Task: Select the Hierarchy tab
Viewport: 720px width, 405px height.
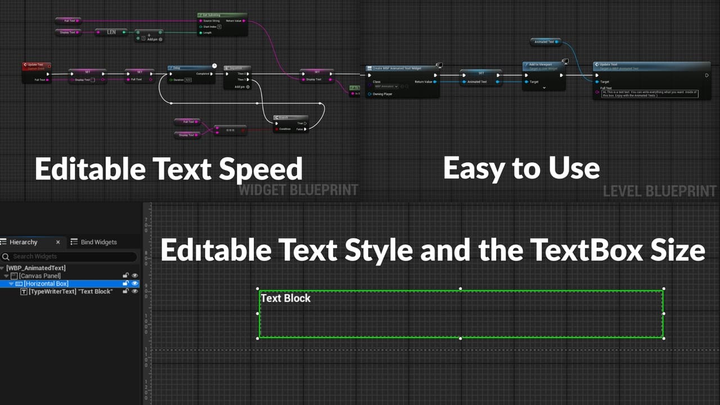Action: point(23,242)
